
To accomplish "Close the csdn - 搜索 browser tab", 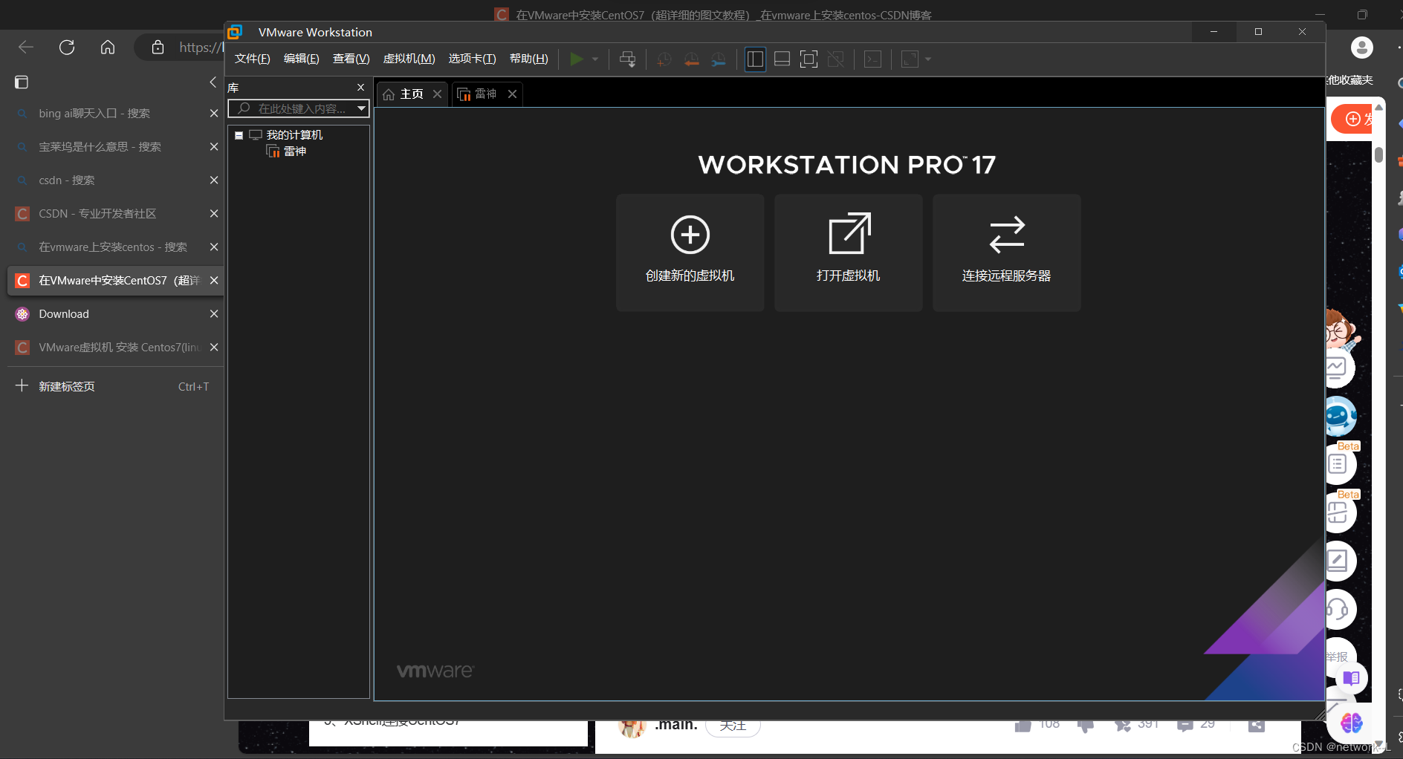I will tap(214, 180).
